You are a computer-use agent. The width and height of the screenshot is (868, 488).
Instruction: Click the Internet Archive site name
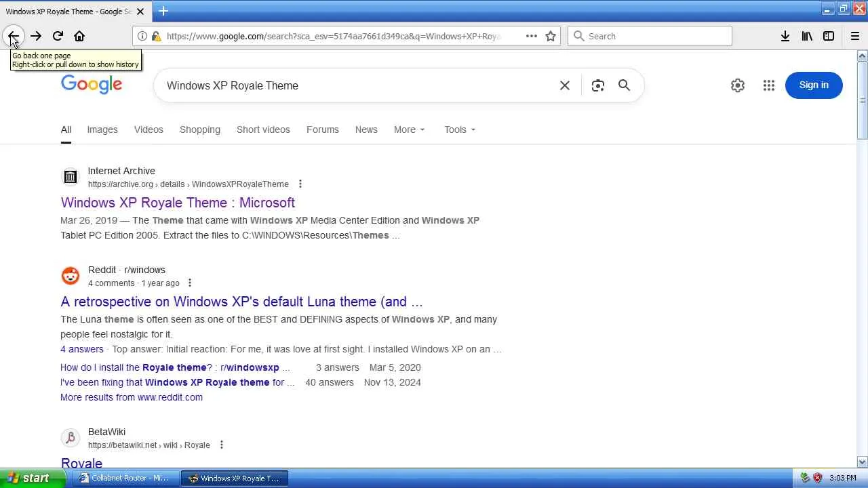click(121, 171)
